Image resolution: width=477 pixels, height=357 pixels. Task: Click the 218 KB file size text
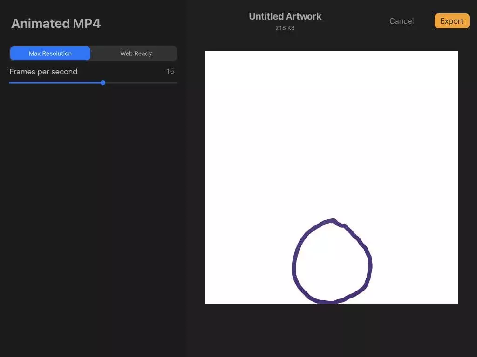pos(285,28)
